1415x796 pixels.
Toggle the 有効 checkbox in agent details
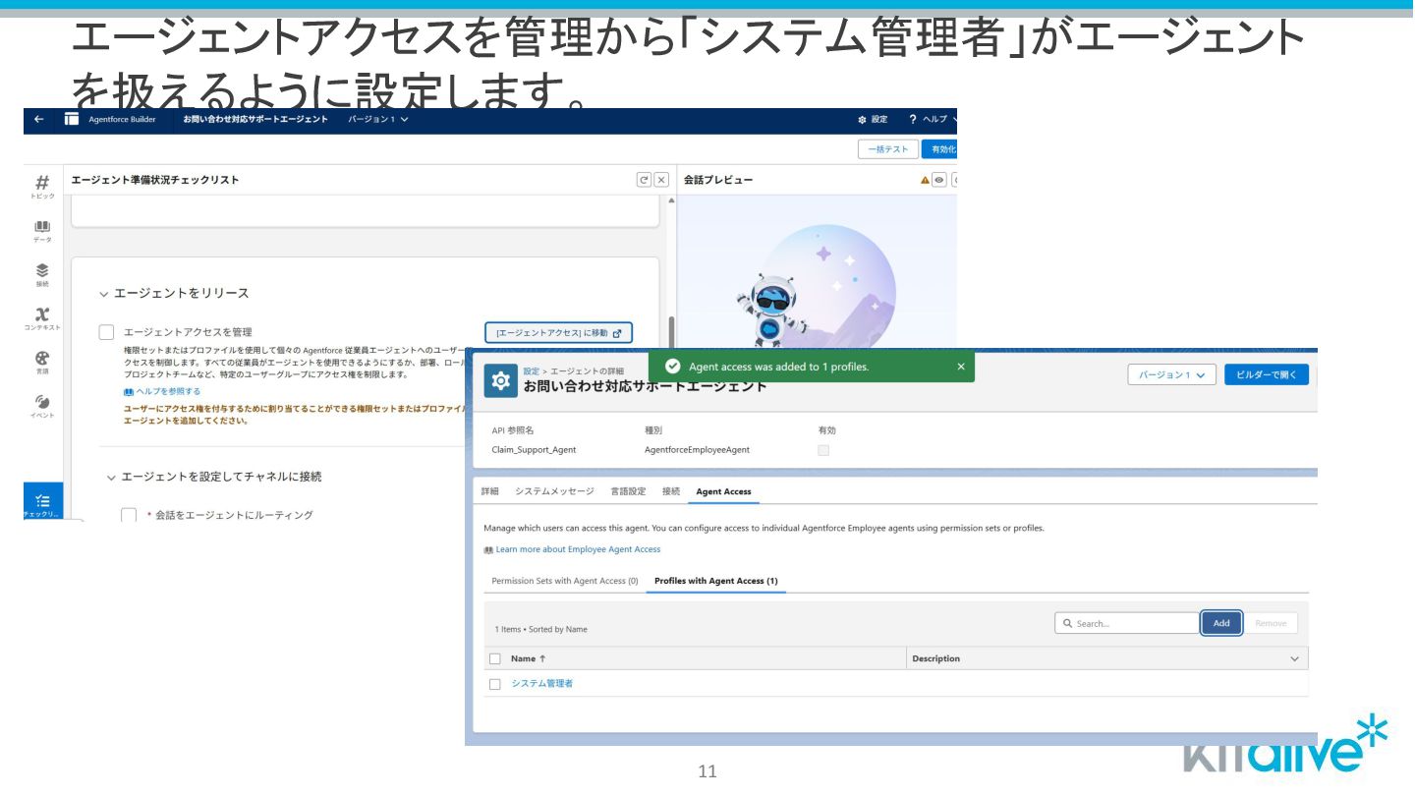point(823,450)
